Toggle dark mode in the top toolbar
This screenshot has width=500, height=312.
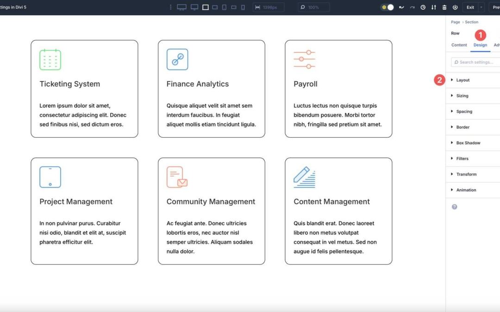click(387, 7)
